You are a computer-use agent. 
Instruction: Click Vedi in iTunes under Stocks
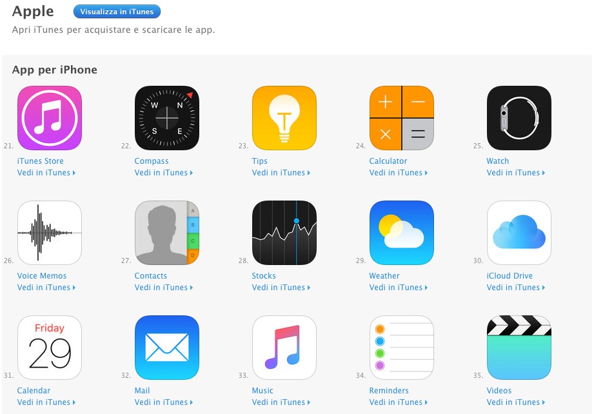point(281,288)
